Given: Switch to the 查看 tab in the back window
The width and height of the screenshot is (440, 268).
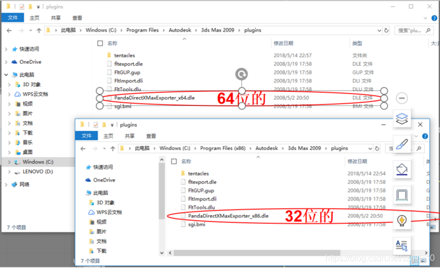Looking at the screenshot, I should pyautogui.click(x=77, y=18).
